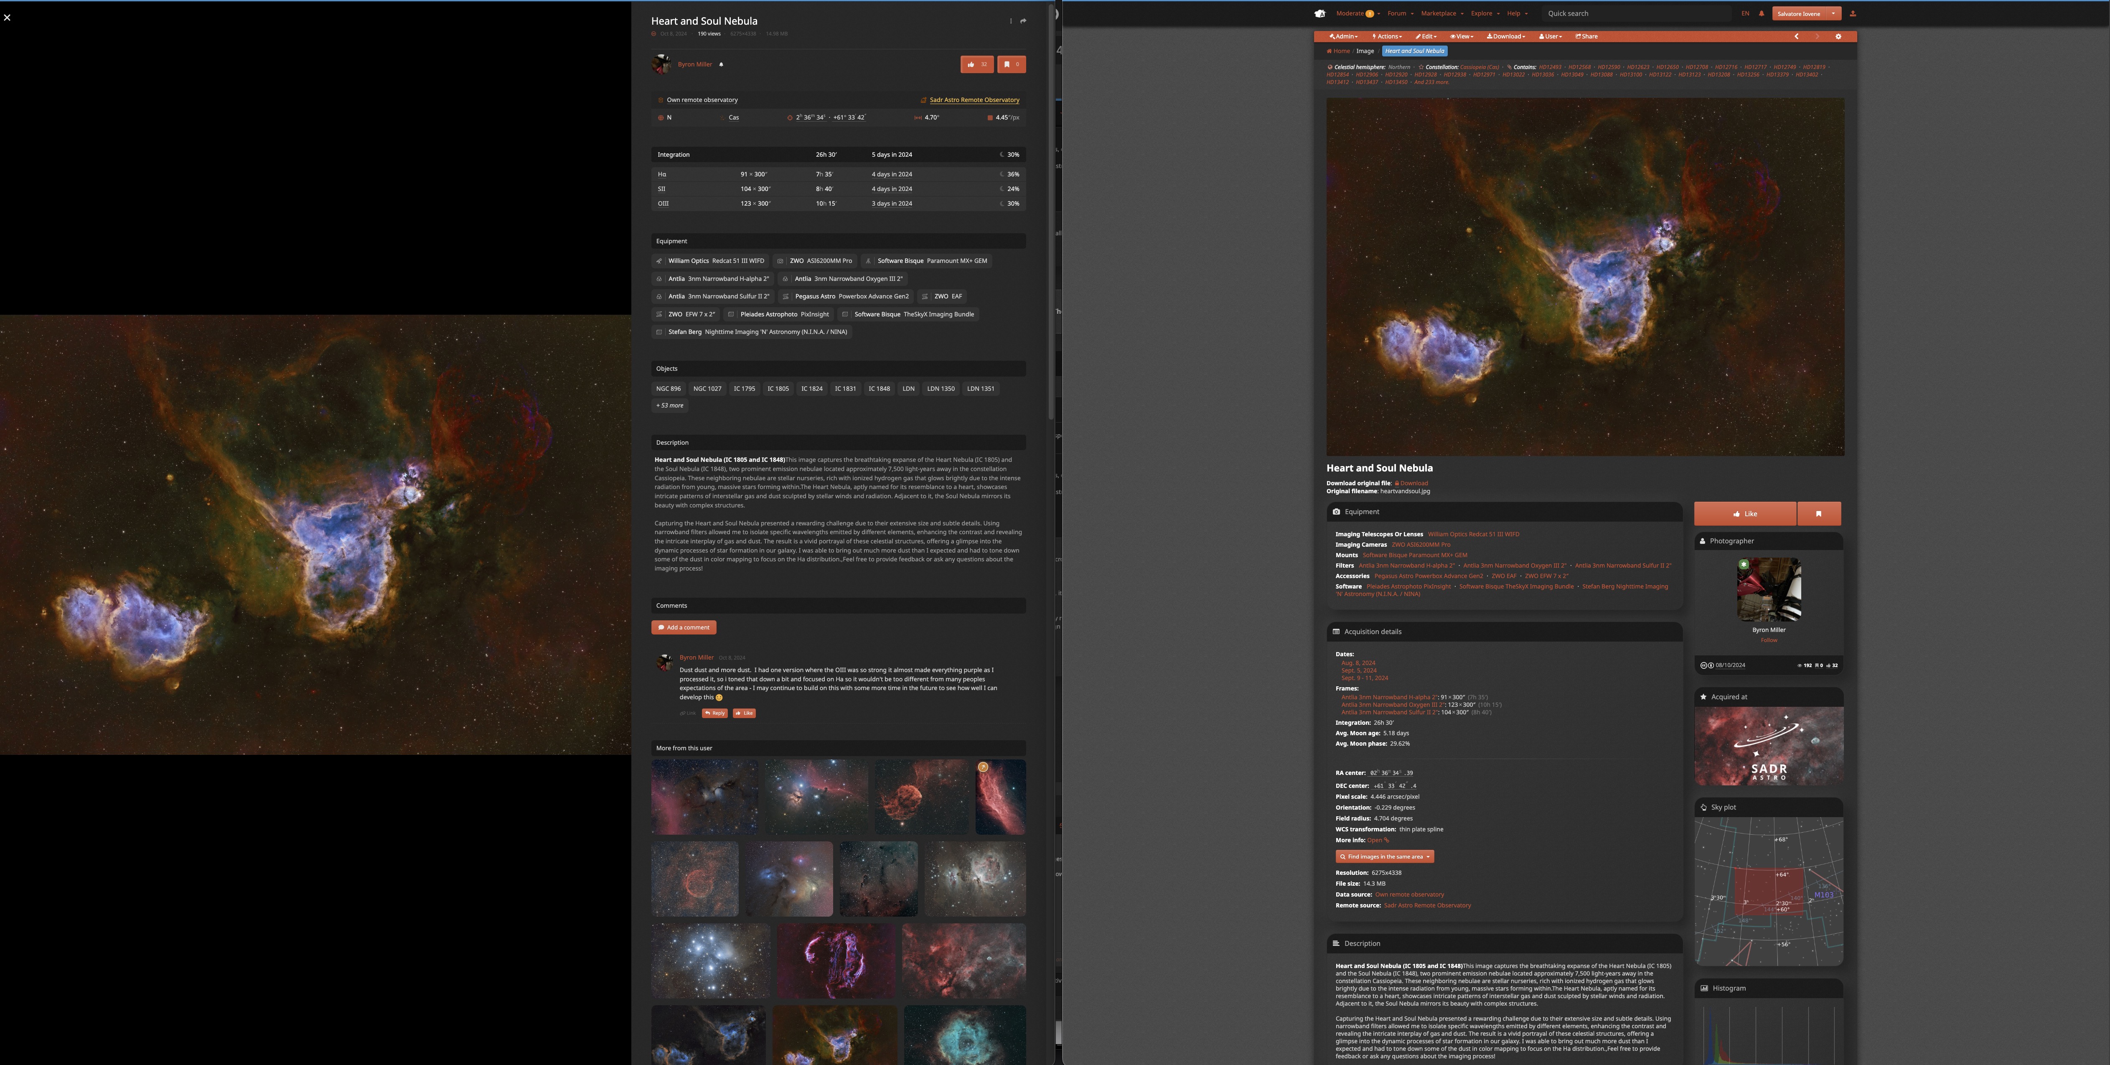Click the AstroBin logo in top navigation
Viewport: 2110px width, 1065px height.
(x=1319, y=13)
